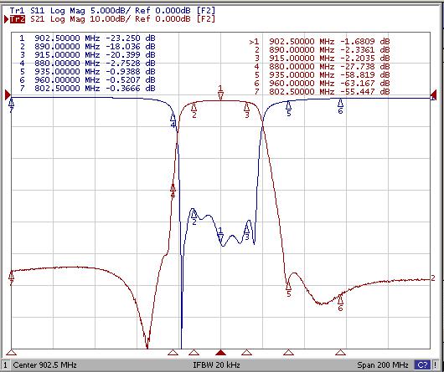Click the left red reference level arrow
Image resolution: width=444 pixels, height=372 pixels.
tap(8, 95)
